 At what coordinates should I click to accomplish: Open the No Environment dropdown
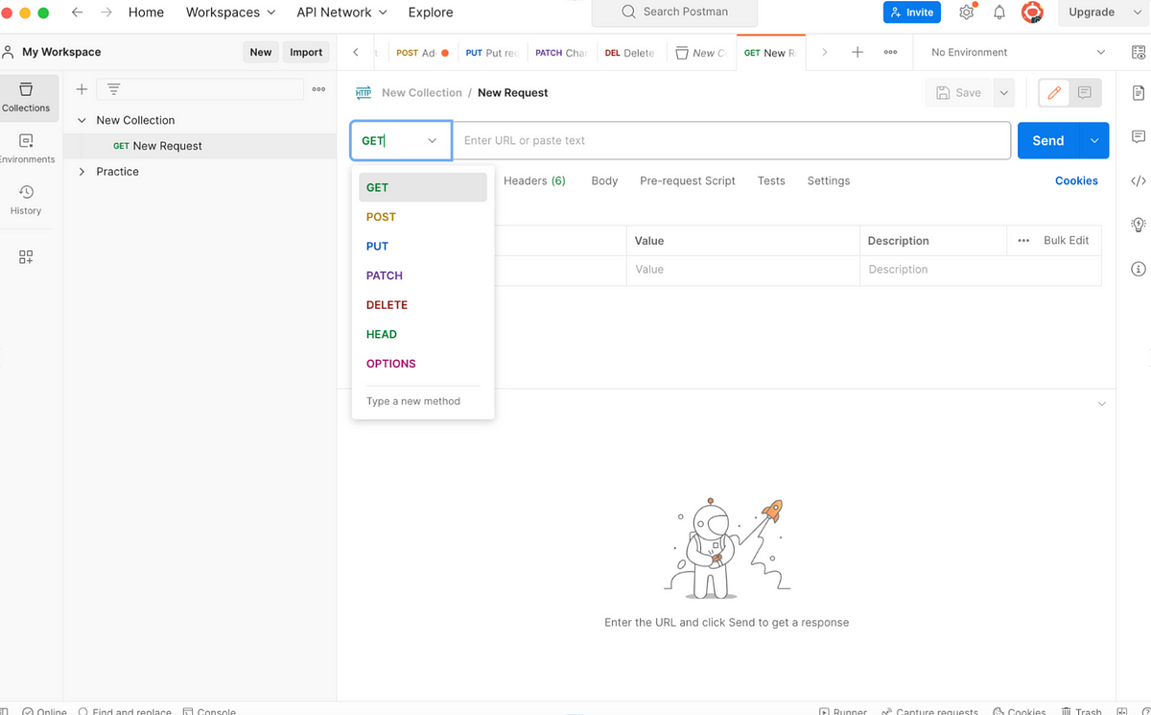coord(1017,53)
